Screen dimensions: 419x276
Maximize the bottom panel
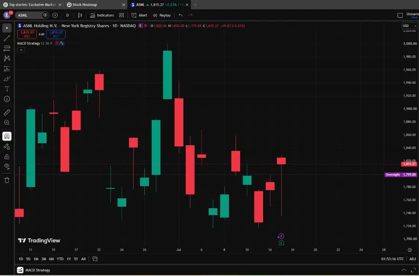[413, 270]
